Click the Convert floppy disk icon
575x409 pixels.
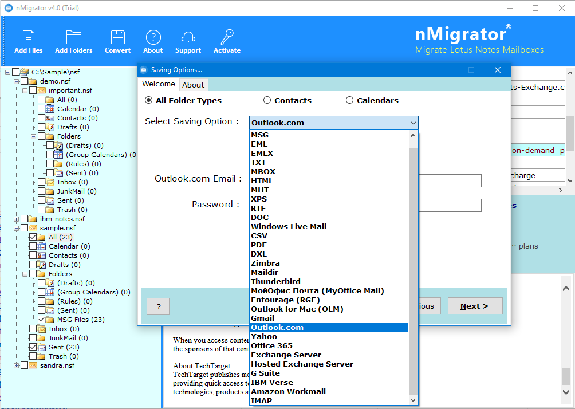click(x=118, y=37)
